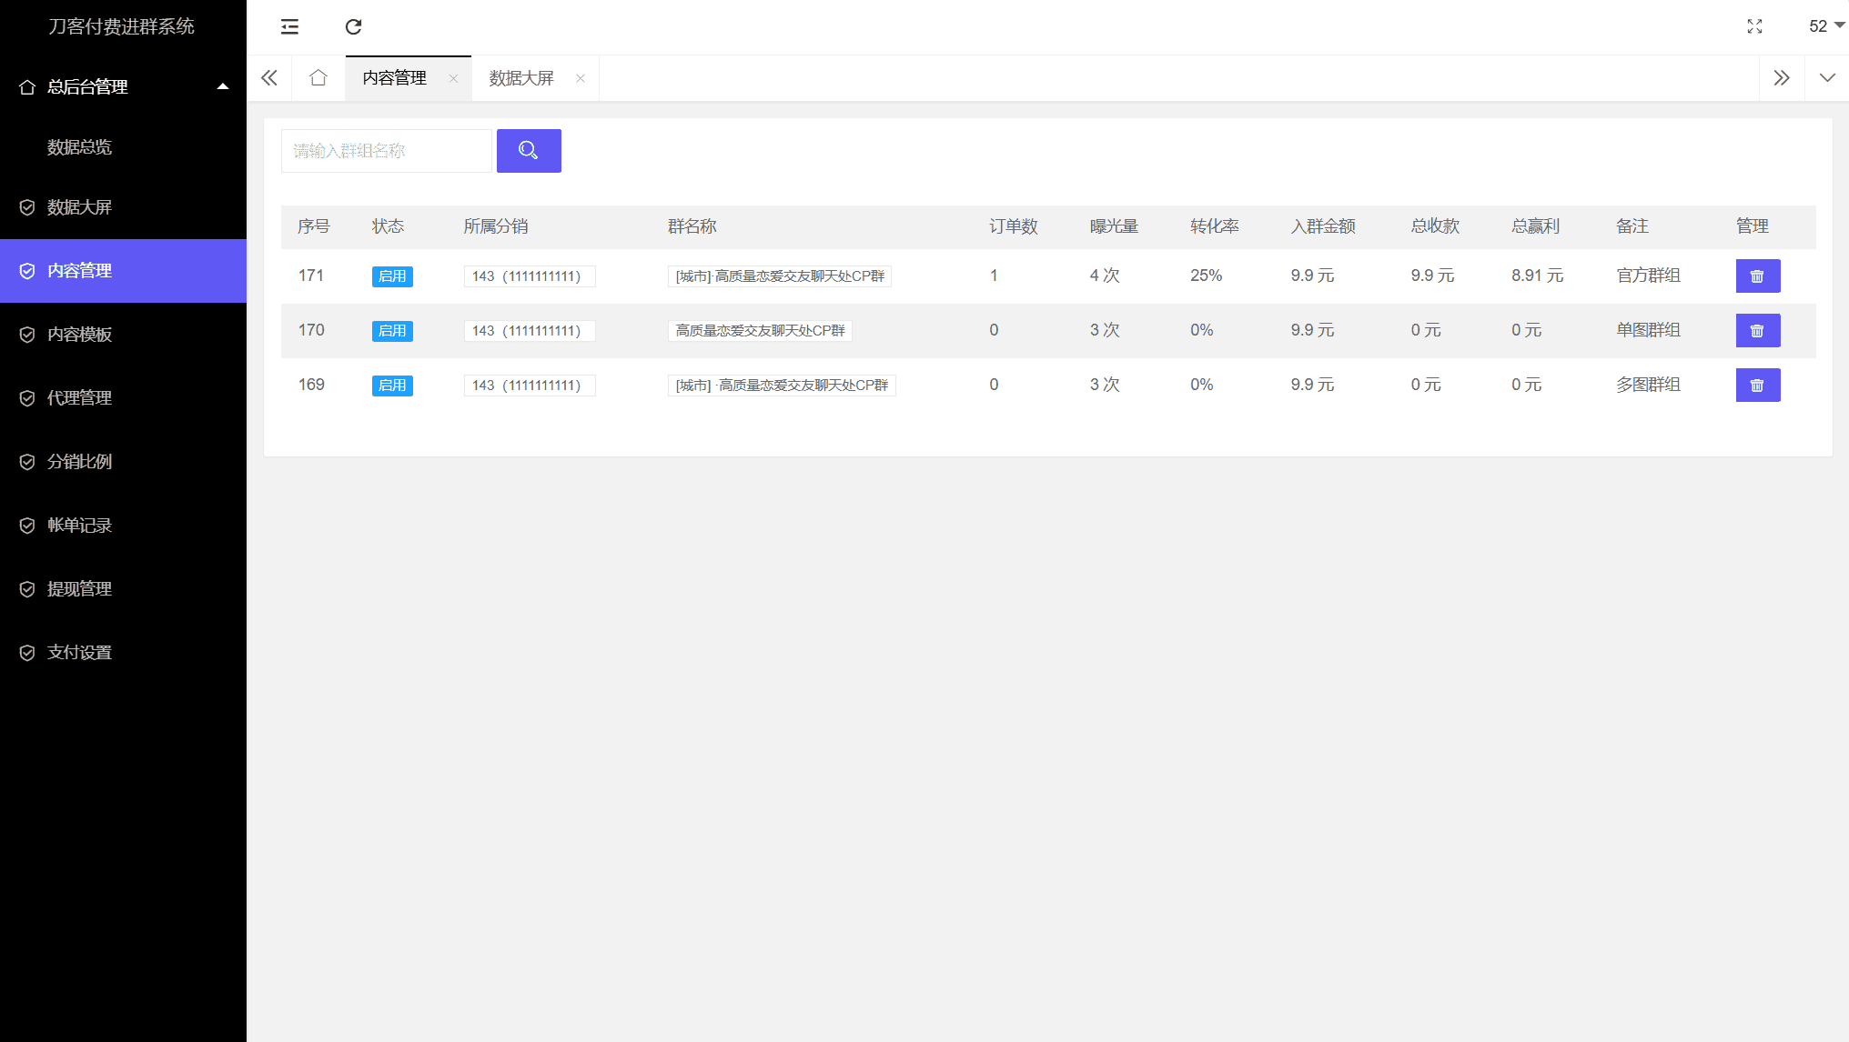Switch to the 数据大屏 tab
Image resolution: width=1849 pixels, height=1042 pixels.
(521, 78)
